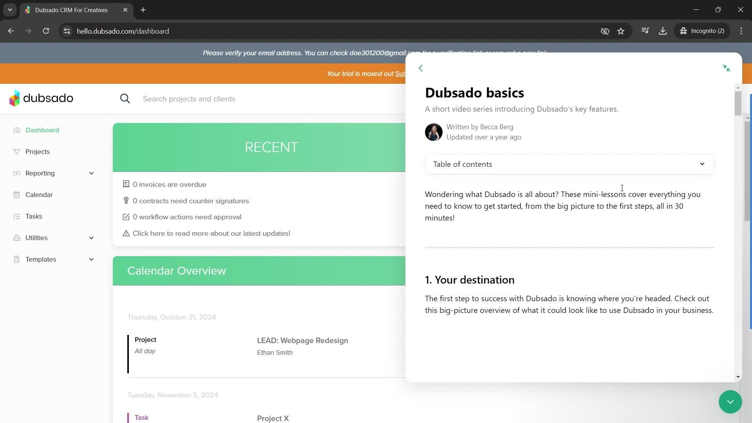Viewport: 752px width, 423px height.
Task: Click 0 workflow actions need approval
Action: point(187,217)
